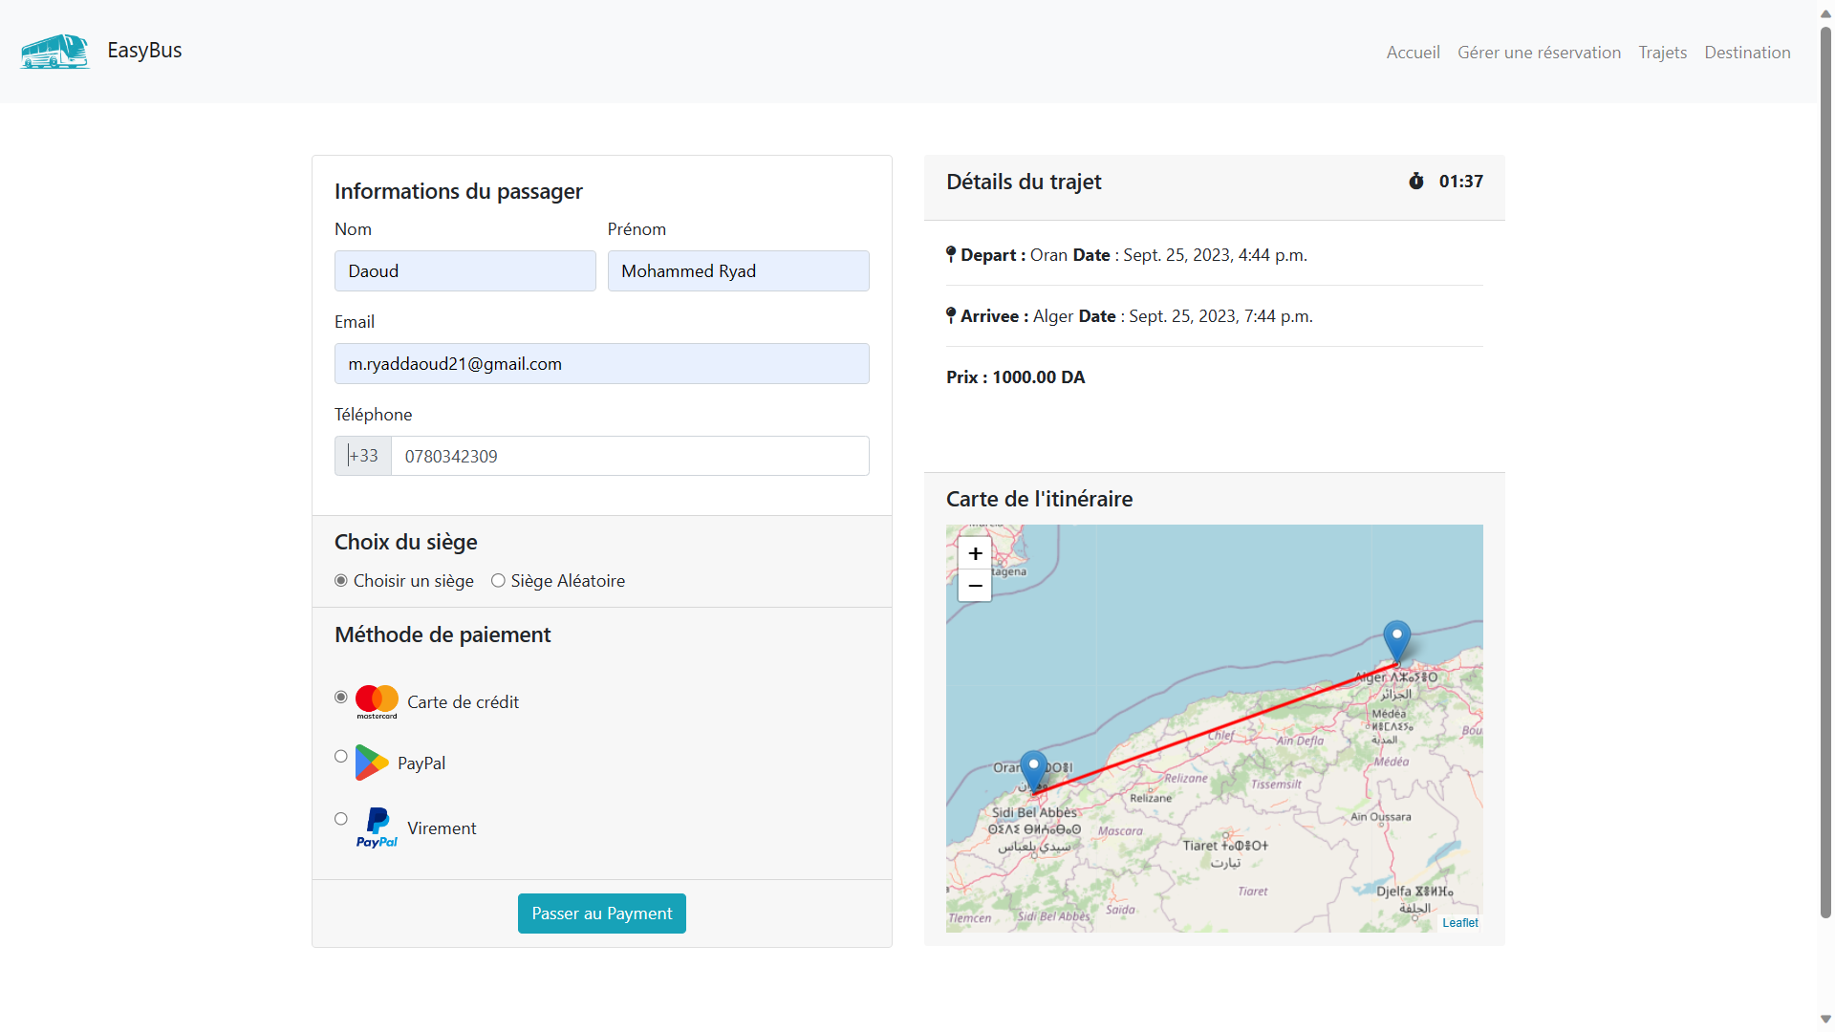Select Virement as payment method
Screen dimensions: 1835x1032
coord(340,818)
